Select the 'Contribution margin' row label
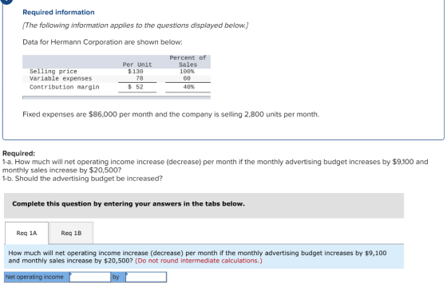Screen dimensions: 447x287 click(x=65, y=87)
